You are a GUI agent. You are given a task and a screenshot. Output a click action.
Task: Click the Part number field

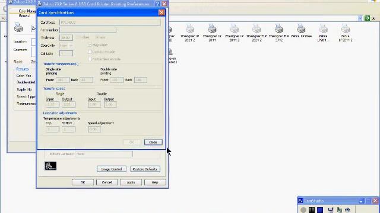88,30
